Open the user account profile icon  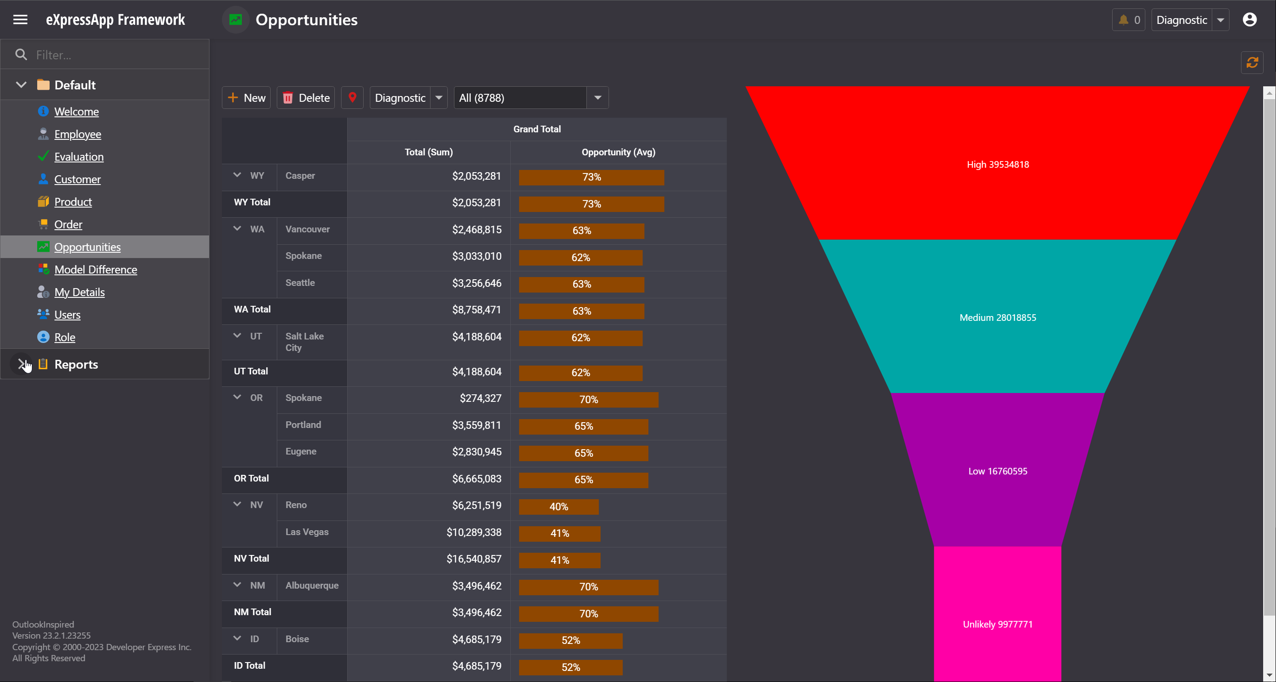tap(1249, 20)
